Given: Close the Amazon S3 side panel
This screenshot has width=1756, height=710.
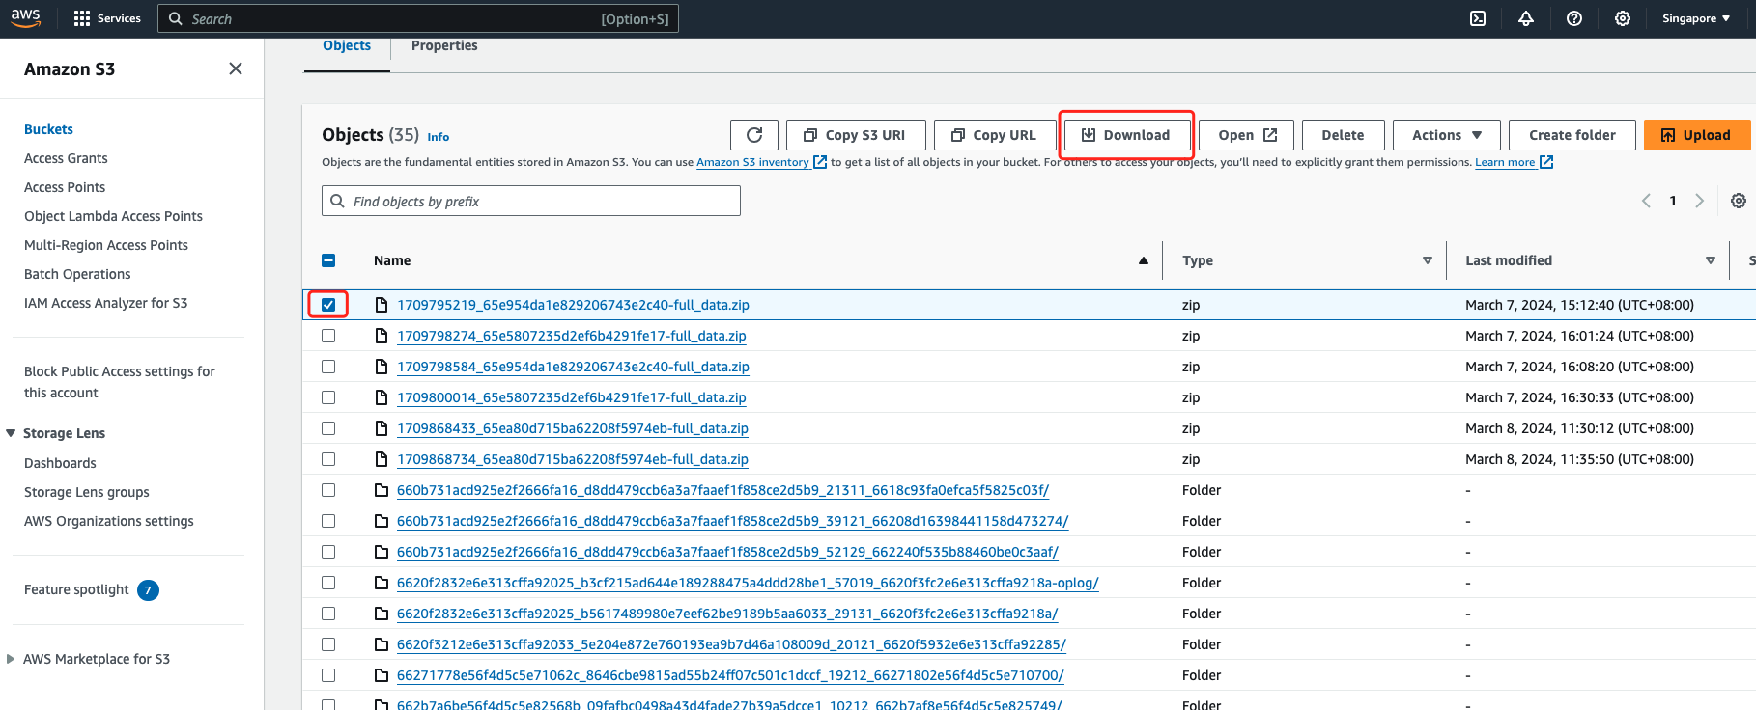Looking at the screenshot, I should pyautogui.click(x=236, y=68).
